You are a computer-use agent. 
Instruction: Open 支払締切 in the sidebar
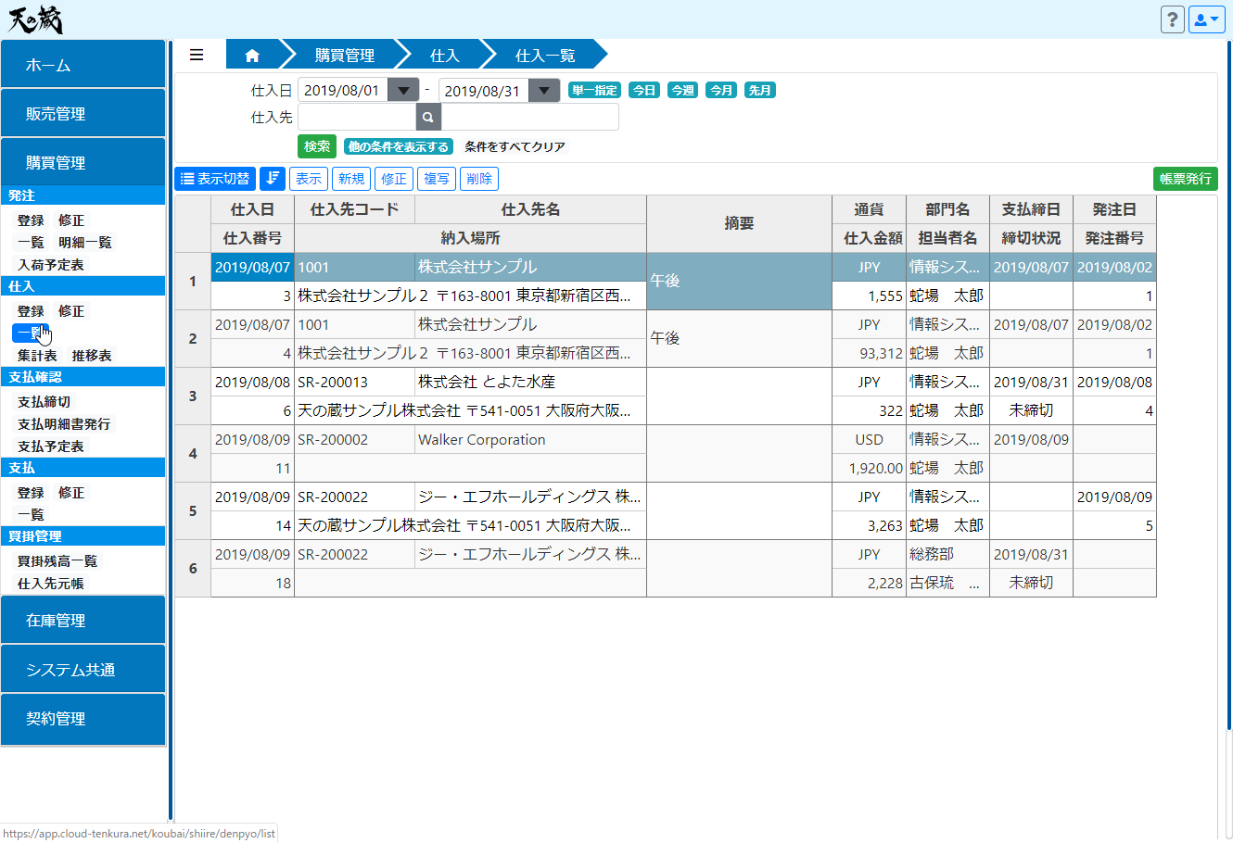click(x=44, y=402)
